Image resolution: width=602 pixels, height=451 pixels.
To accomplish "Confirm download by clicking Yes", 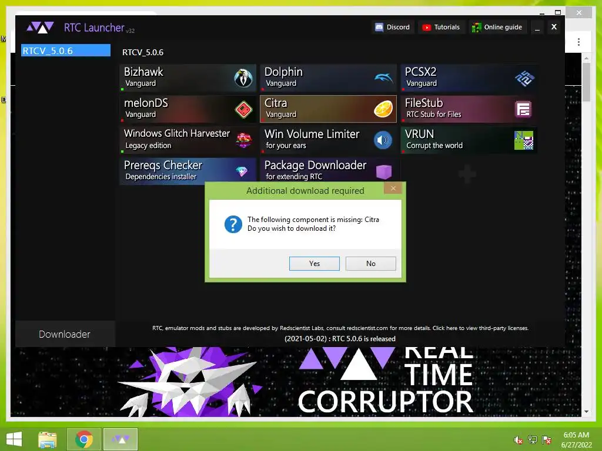I will (315, 264).
